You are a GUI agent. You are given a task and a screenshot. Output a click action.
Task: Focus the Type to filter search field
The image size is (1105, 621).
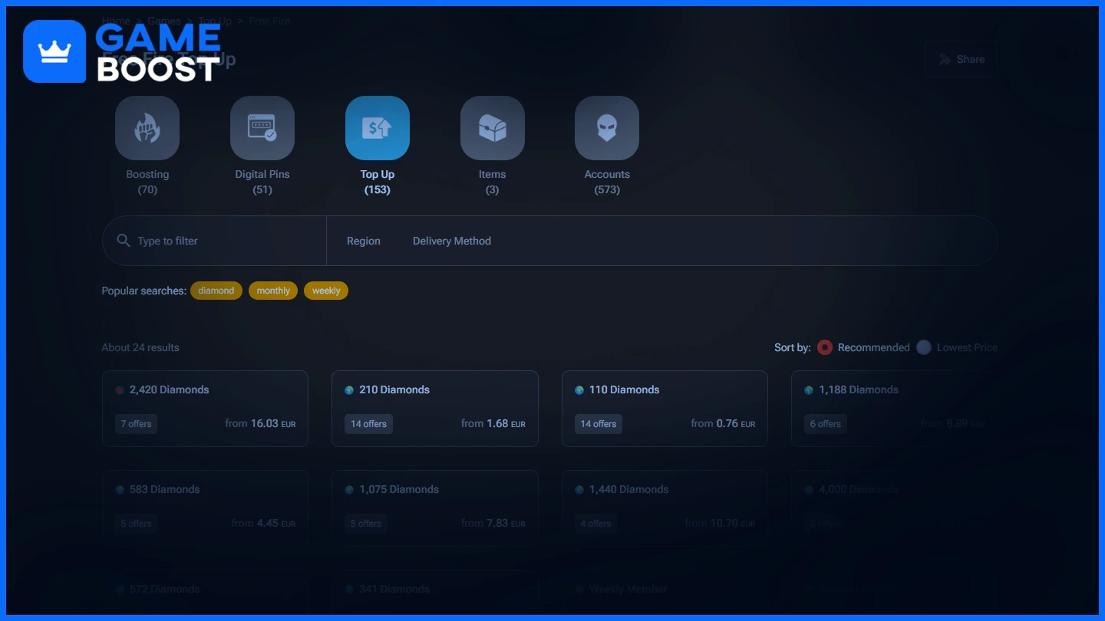point(214,241)
